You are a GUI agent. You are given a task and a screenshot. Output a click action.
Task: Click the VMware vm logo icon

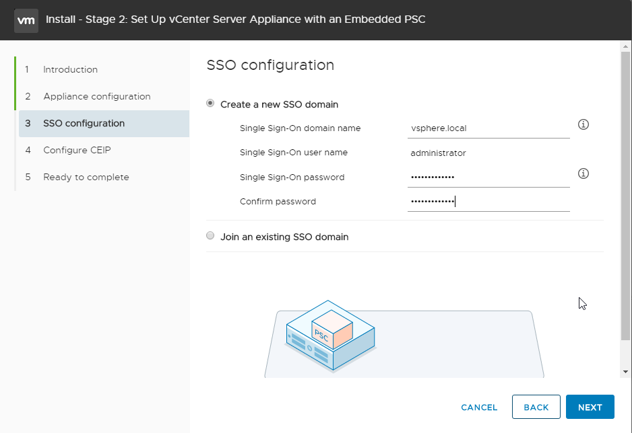coord(26,20)
